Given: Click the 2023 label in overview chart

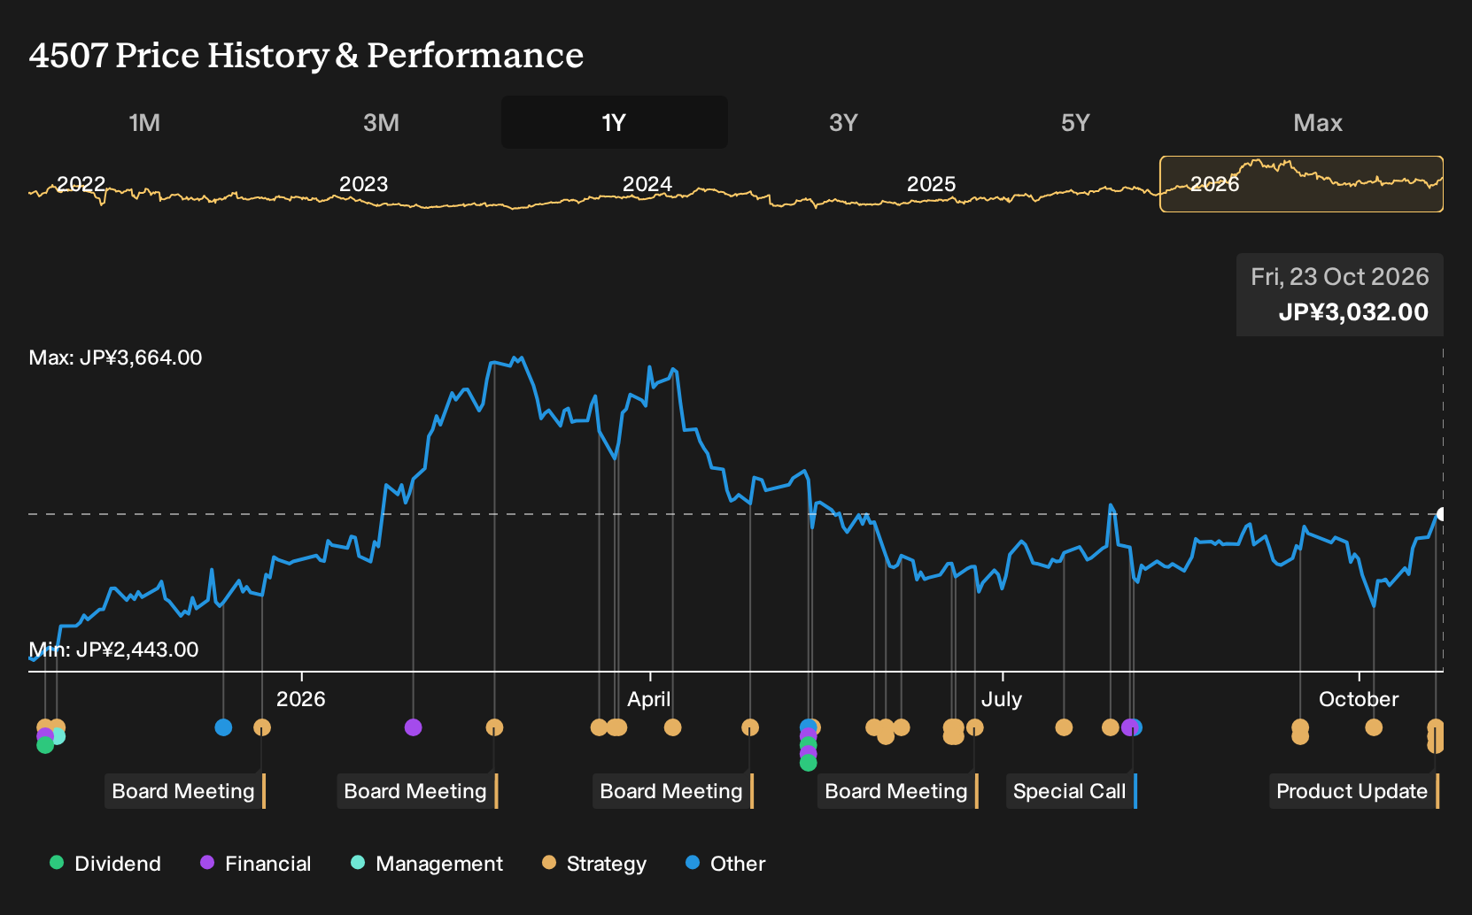Looking at the screenshot, I should click(363, 184).
